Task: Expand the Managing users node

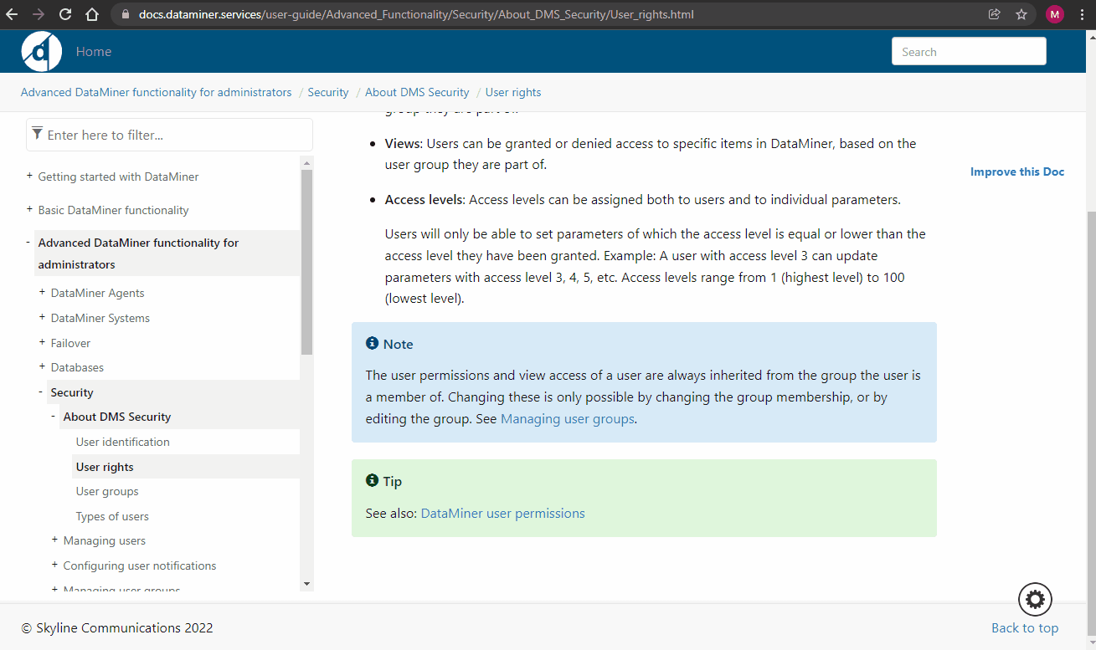Action: pyautogui.click(x=55, y=540)
